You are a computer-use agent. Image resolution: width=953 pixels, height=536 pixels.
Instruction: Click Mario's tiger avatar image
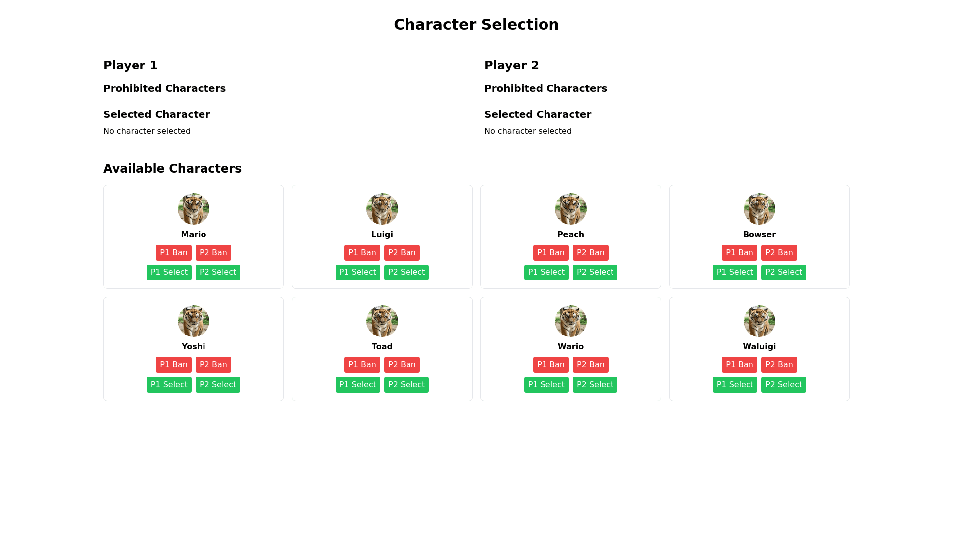194,209
